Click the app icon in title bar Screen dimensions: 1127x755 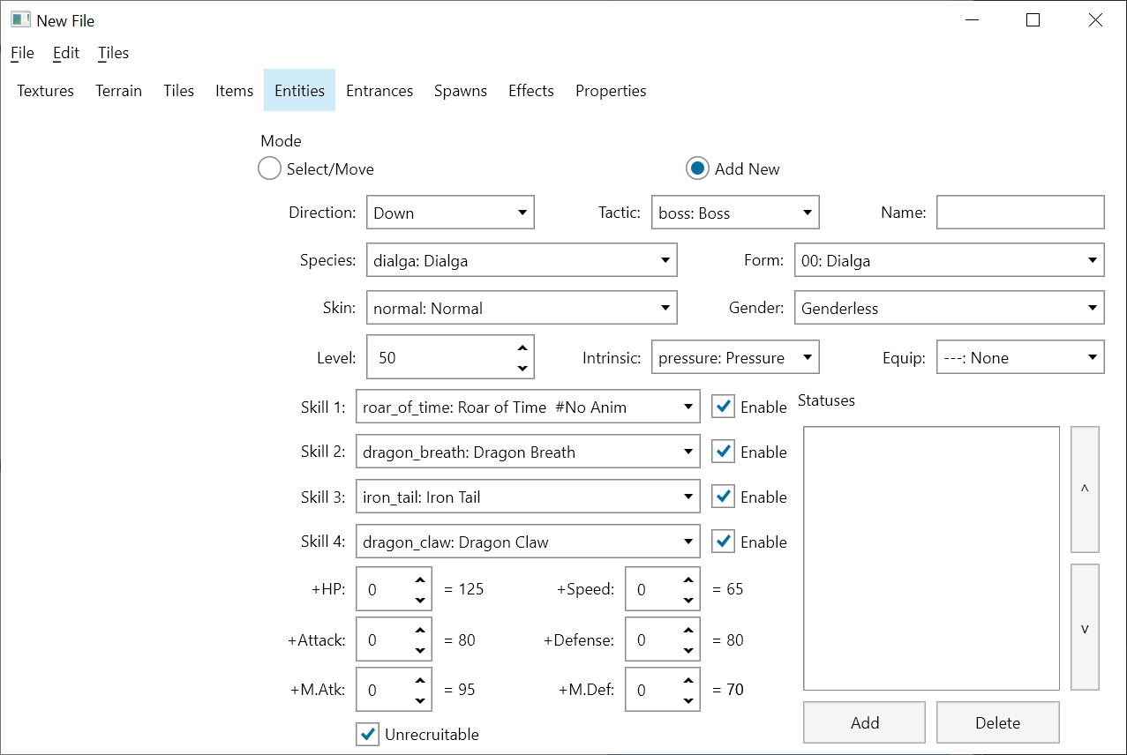[x=20, y=19]
